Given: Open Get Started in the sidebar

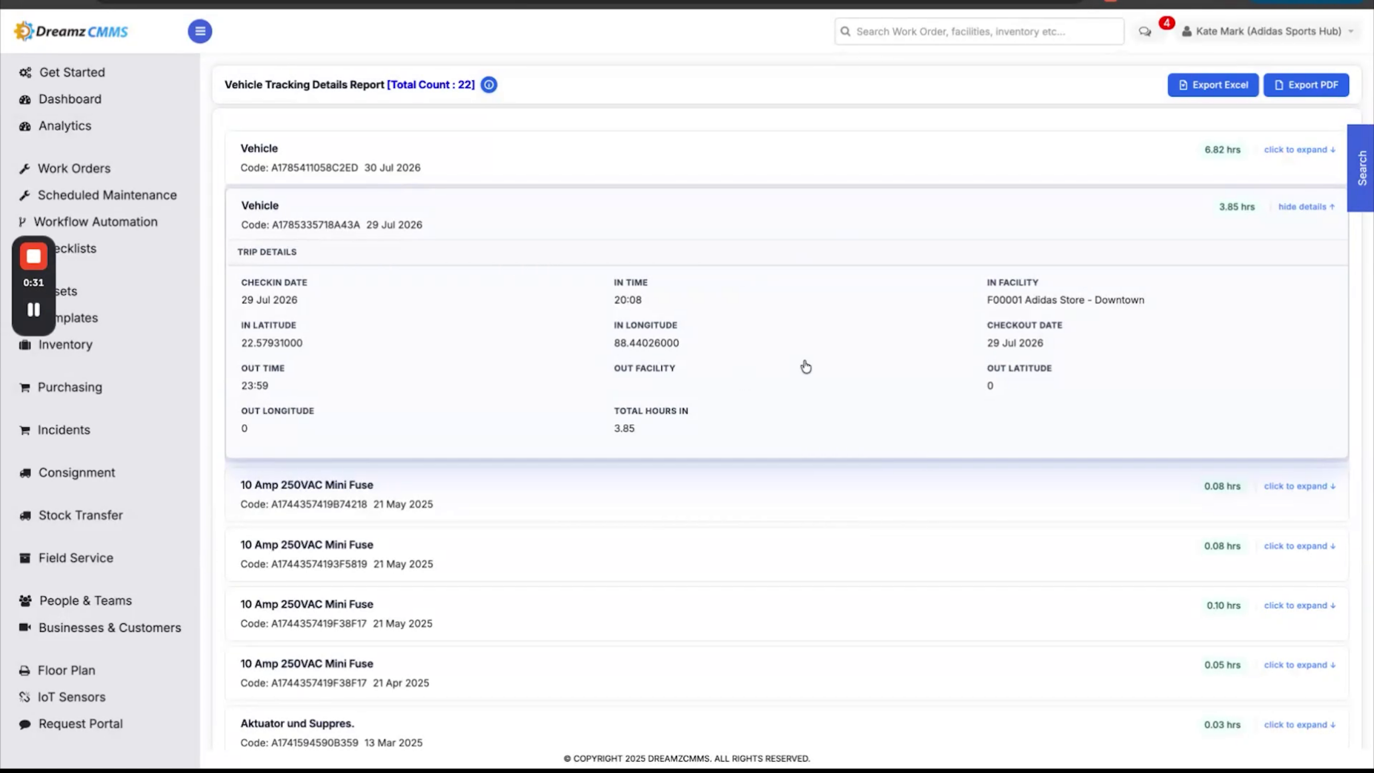Looking at the screenshot, I should [72, 73].
